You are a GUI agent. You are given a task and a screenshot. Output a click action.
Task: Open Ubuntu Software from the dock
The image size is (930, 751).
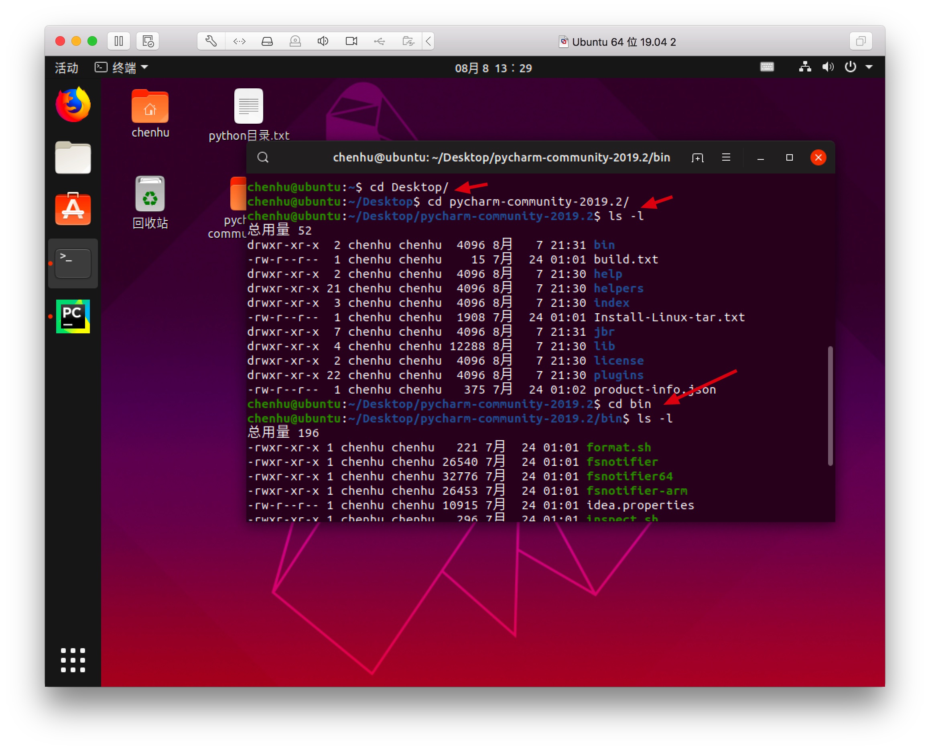coord(73,209)
